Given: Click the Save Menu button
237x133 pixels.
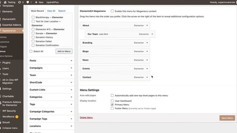Looking at the screenshot, I should point(227,118).
